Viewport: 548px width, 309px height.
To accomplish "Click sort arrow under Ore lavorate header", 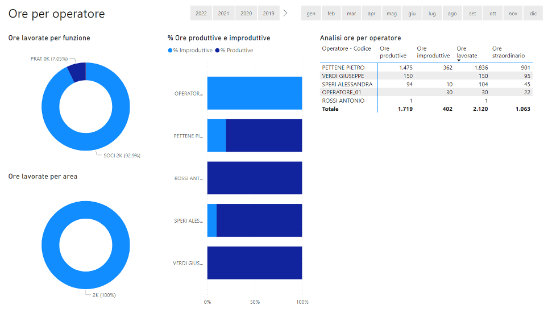I will point(459,60).
